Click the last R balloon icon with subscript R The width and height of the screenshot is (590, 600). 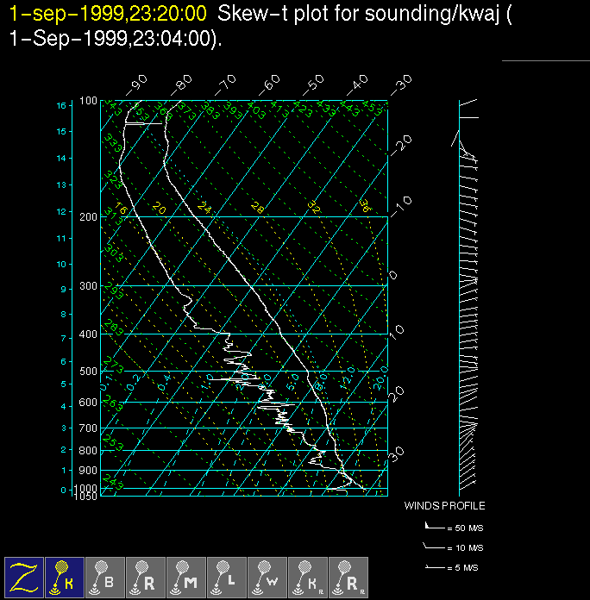coord(348,577)
